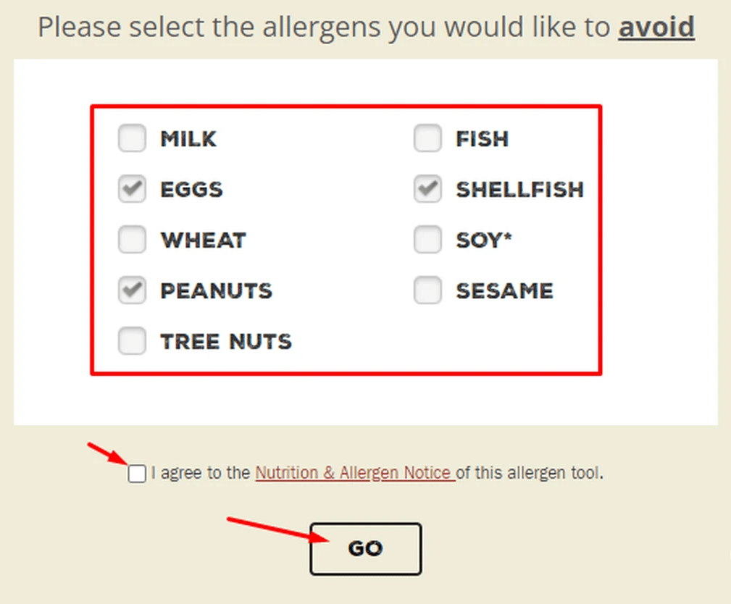Click the SHELLFISH label text
Image resolution: width=731 pixels, height=604 pixels.
coord(519,190)
